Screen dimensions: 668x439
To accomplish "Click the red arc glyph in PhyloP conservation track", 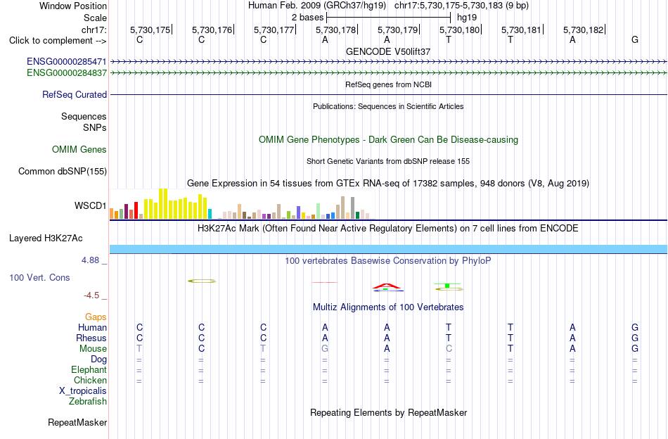I will coord(387,286).
